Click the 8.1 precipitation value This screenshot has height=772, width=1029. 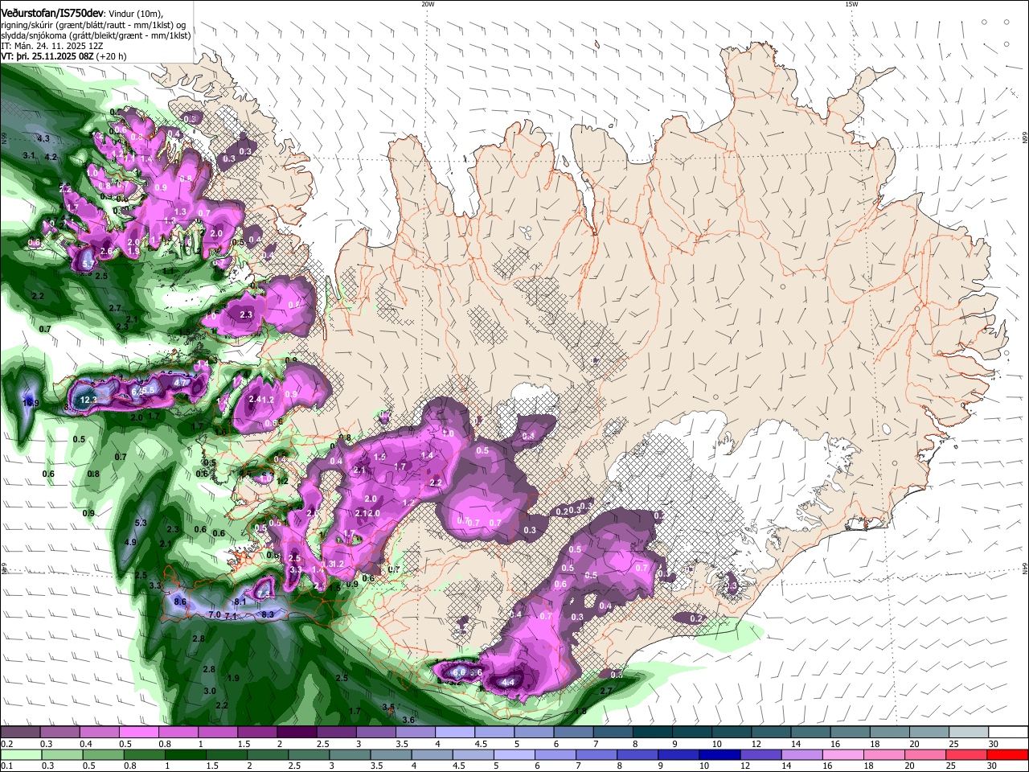[x=240, y=602]
